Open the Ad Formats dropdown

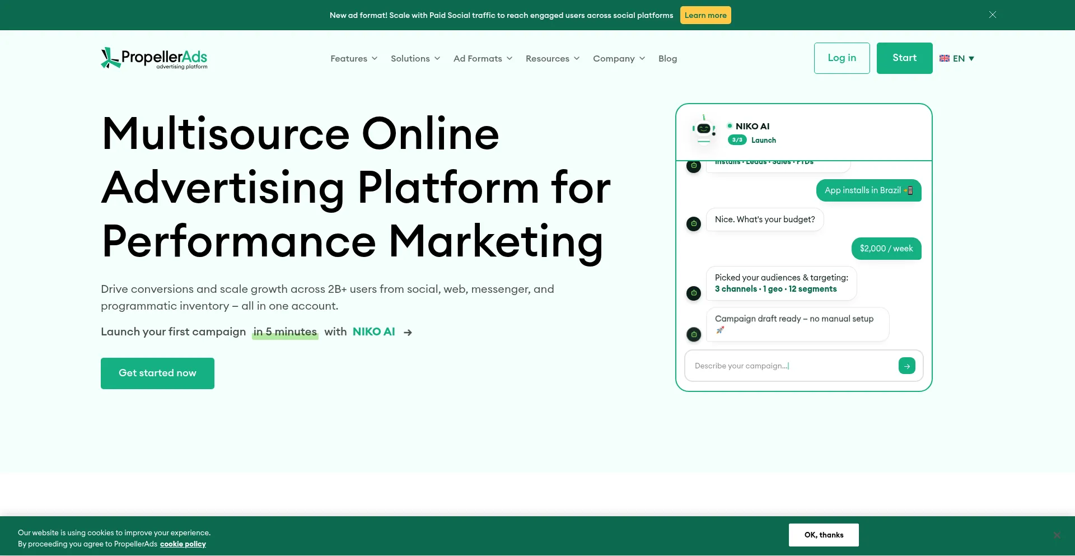pyautogui.click(x=483, y=59)
